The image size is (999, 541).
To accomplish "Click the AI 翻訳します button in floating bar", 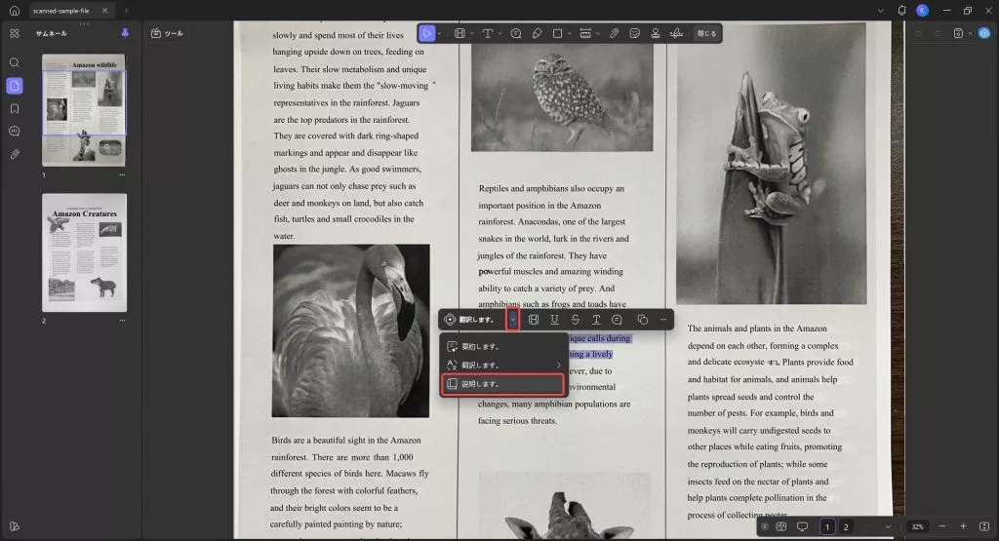I will pyautogui.click(x=469, y=320).
